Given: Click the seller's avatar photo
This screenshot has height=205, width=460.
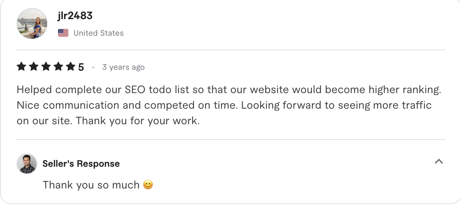Looking at the screenshot, I should (x=27, y=163).
